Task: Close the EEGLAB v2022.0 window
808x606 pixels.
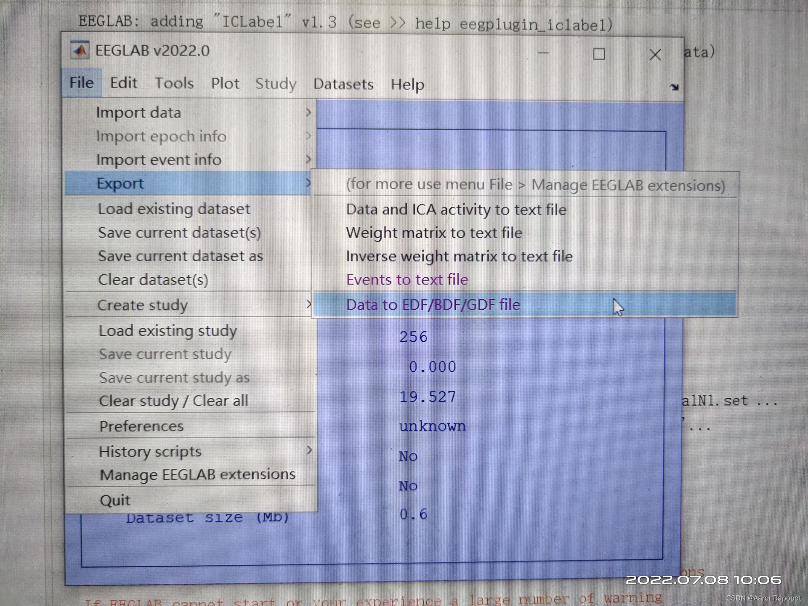Action: (655, 54)
